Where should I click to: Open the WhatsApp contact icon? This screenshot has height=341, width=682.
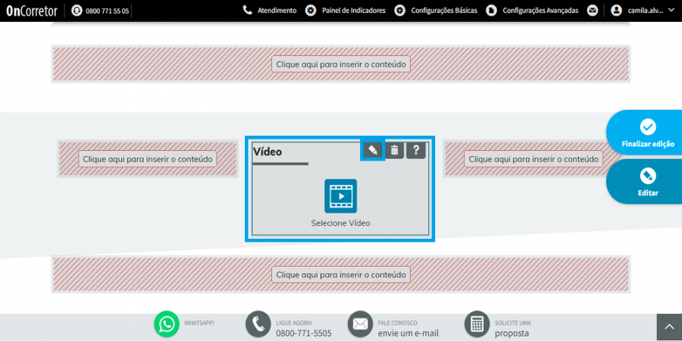coord(167,324)
